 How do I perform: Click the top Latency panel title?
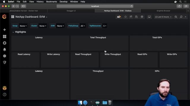point(39,37)
